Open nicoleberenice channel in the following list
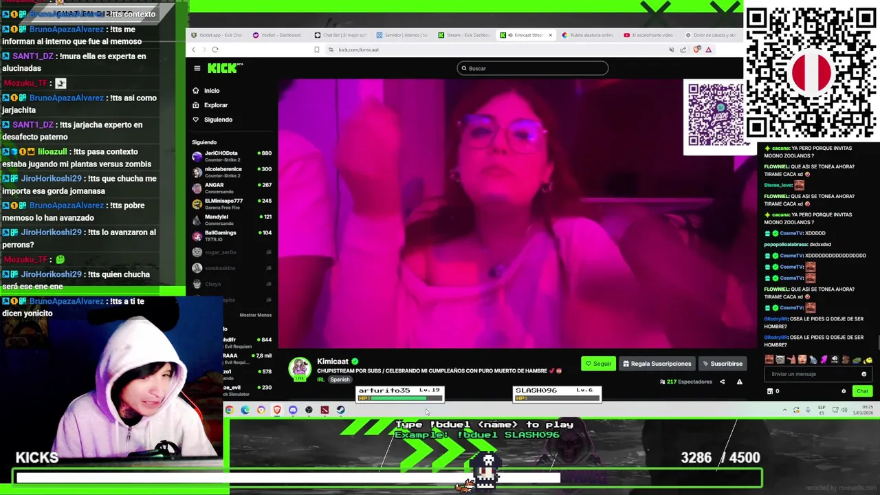This screenshot has width=880, height=495. (232, 172)
